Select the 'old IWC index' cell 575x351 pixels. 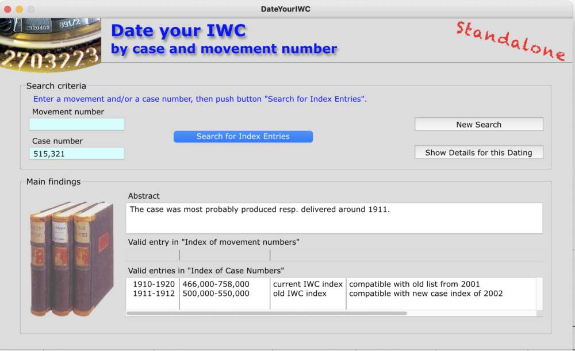300,294
